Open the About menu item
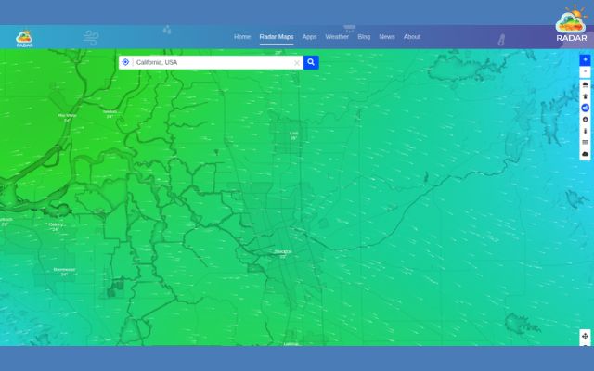The width and height of the screenshot is (594, 371). (412, 37)
